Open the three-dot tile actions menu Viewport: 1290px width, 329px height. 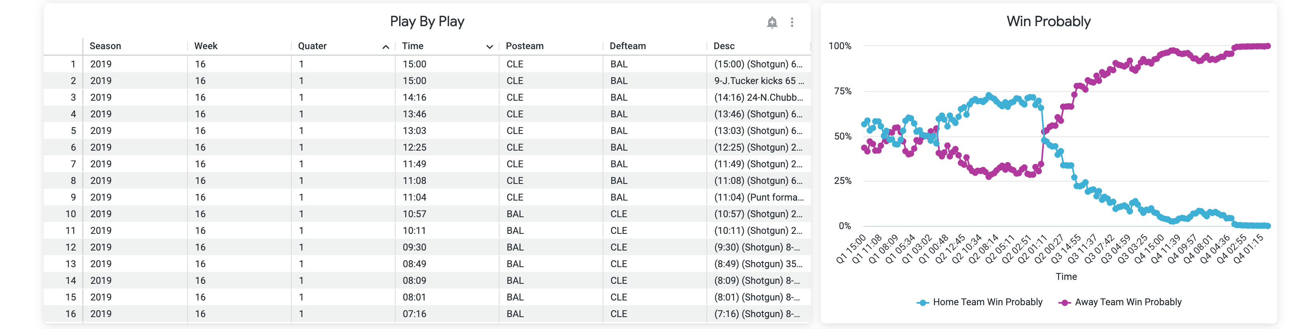pos(792,22)
